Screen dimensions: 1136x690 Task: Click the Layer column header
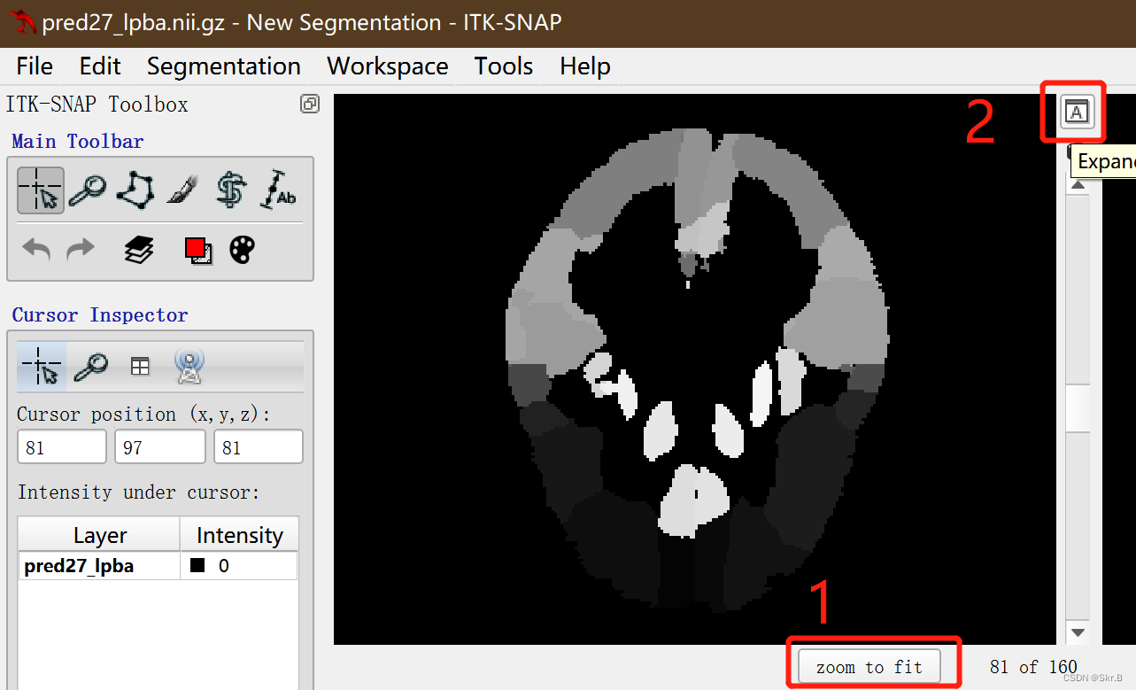click(x=100, y=536)
